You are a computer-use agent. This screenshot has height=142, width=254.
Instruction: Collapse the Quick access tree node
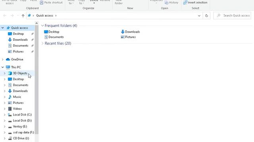pos(3,28)
